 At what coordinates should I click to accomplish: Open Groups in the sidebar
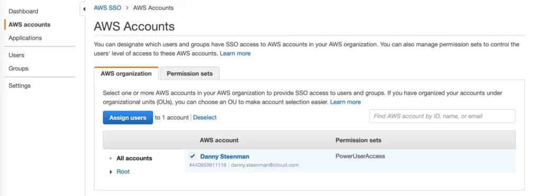(x=19, y=68)
